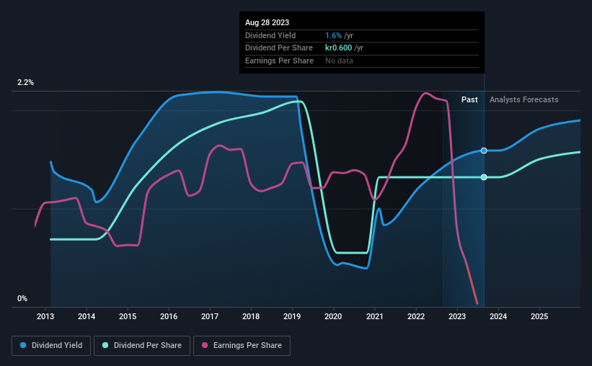The width and height of the screenshot is (592, 366).
Task: Click the tooltip 'Dividend Yield' row label
Action: (x=270, y=35)
